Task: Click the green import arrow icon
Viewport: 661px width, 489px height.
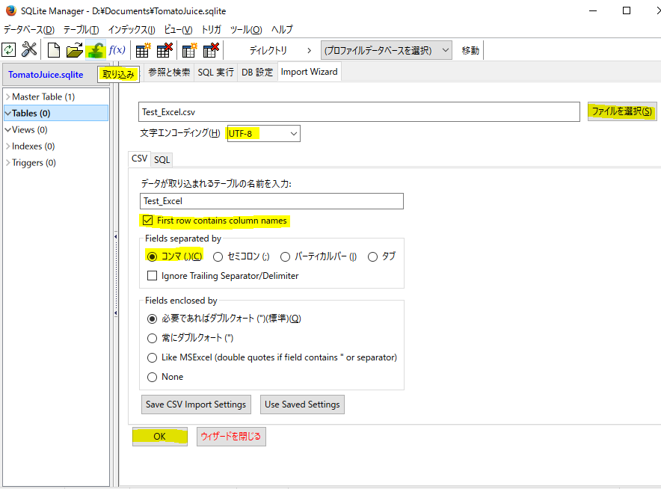Action: coord(96,50)
